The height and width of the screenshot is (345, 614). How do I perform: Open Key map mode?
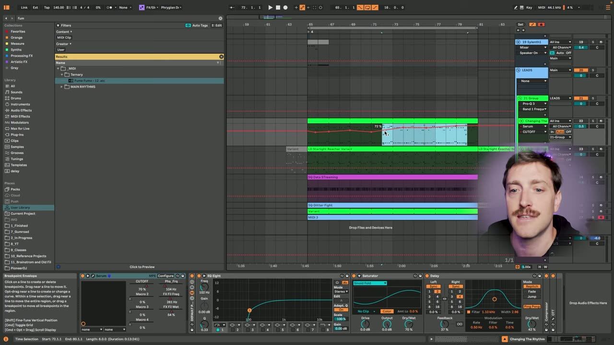(529, 7)
